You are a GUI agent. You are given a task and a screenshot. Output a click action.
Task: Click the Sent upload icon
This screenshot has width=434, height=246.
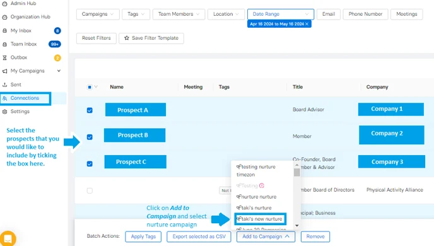pos(4,85)
